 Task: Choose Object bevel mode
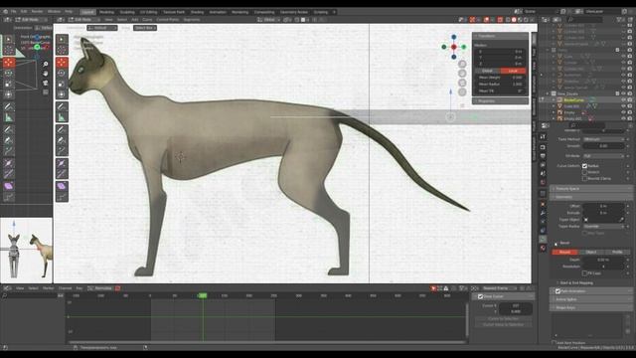[591, 252]
